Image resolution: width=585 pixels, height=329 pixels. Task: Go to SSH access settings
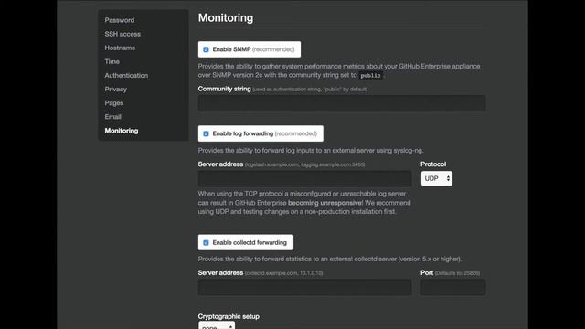click(x=122, y=34)
